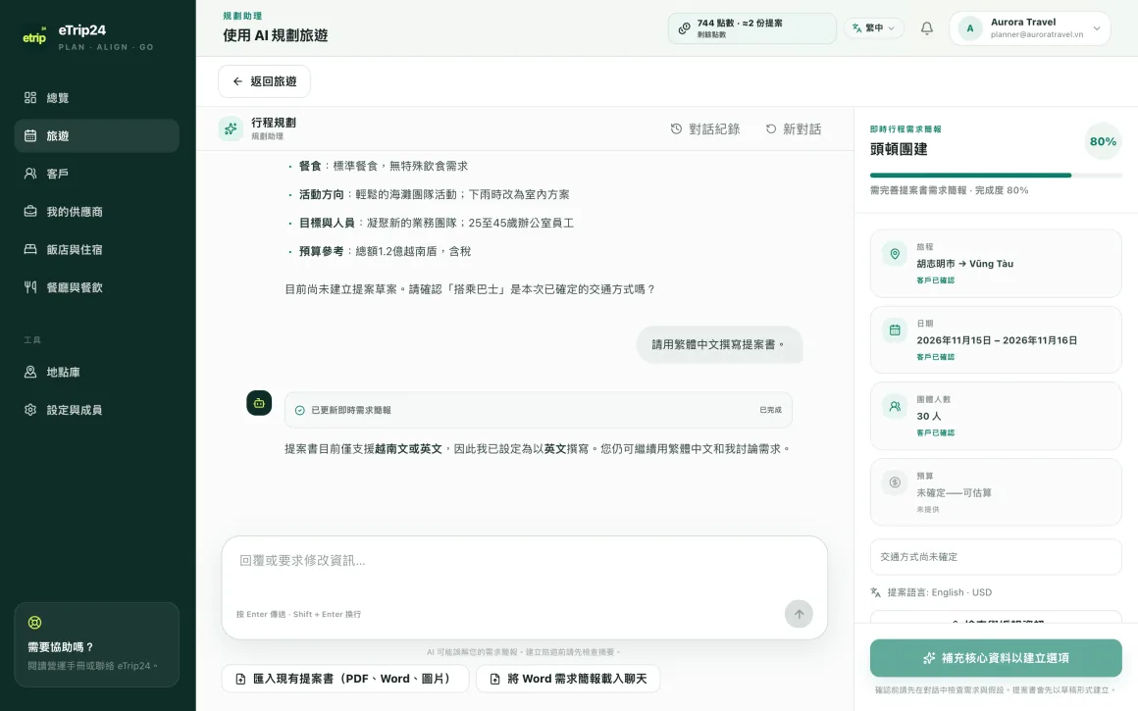Viewport: 1138px width, 711px height.
Task: Select 旅遊 trips sidebar item
Action: [x=96, y=135]
